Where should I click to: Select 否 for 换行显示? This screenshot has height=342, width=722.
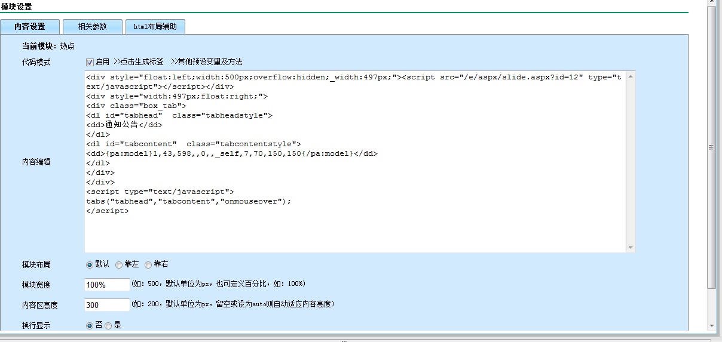pyautogui.click(x=90, y=325)
